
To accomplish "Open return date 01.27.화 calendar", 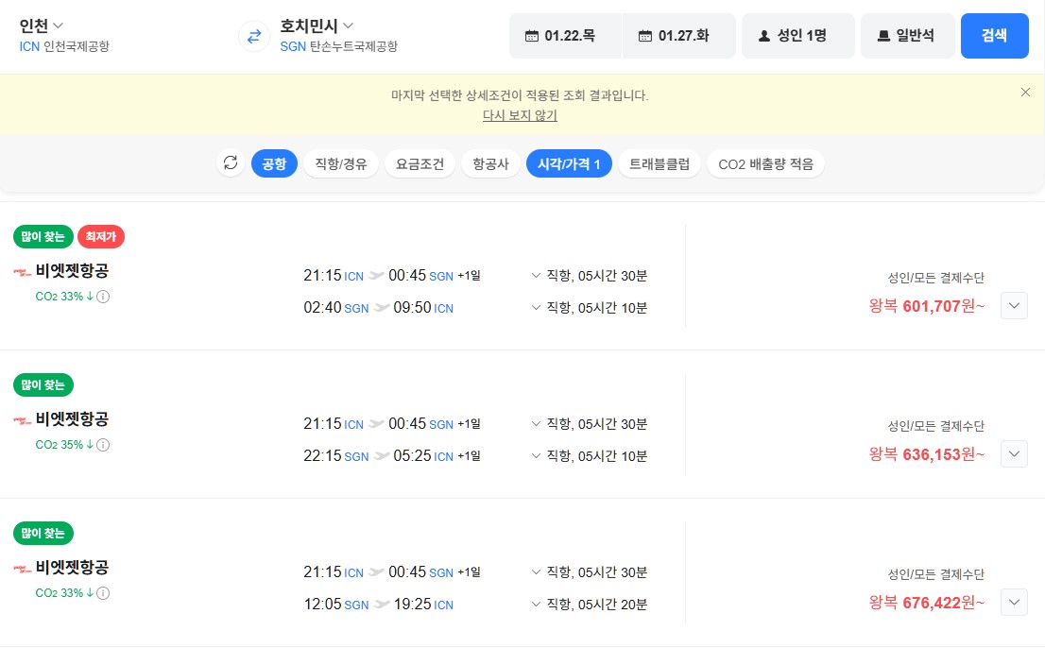I will click(x=678, y=36).
